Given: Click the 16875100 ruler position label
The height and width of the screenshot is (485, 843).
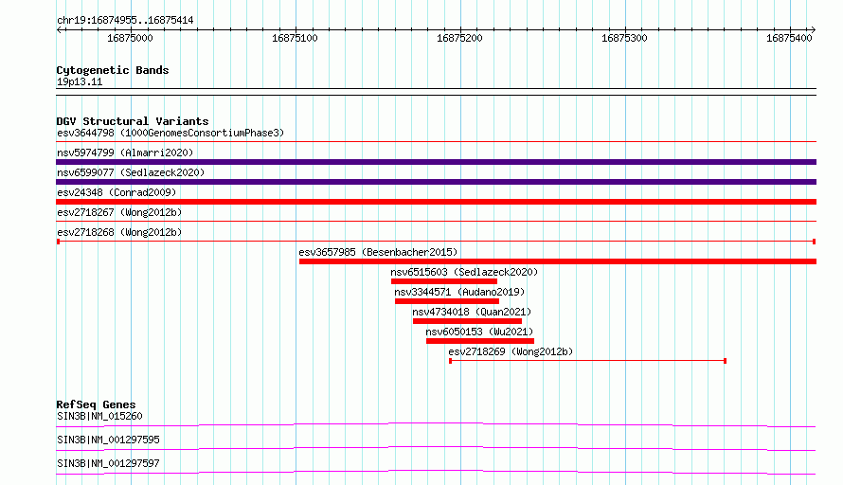Looking at the screenshot, I should pyautogui.click(x=295, y=38).
